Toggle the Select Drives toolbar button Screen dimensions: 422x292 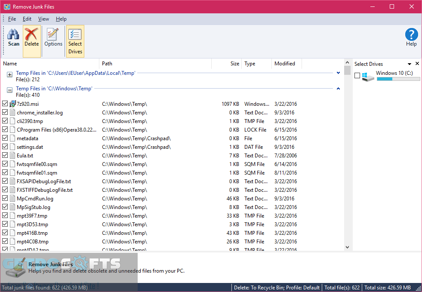point(75,41)
